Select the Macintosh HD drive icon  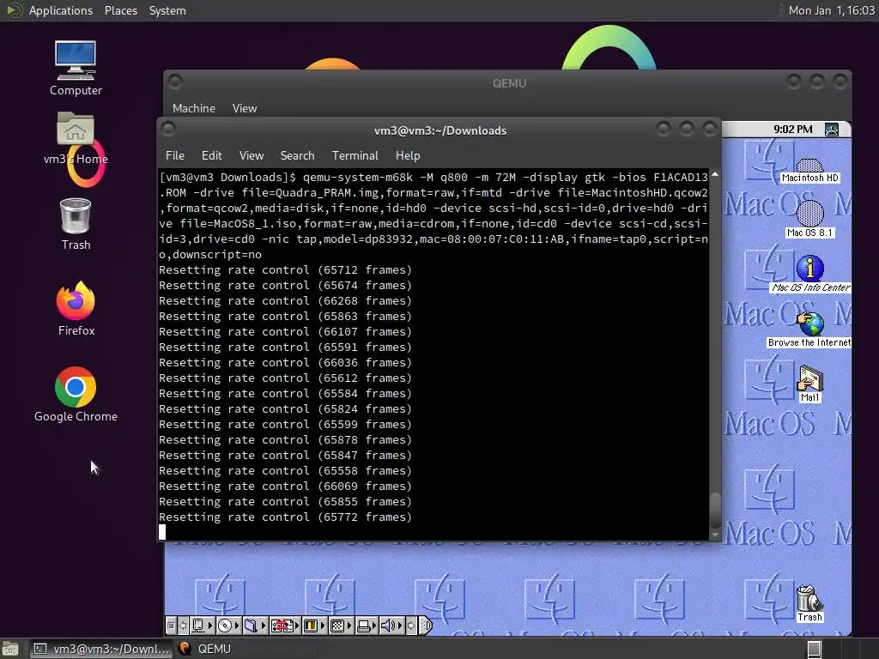810,171
